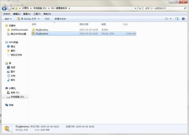Click the 网络 icon in sidebar

[x=7, y=105]
